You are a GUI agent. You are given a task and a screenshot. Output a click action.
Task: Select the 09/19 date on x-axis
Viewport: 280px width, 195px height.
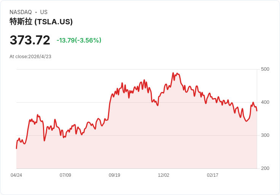[115, 175]
